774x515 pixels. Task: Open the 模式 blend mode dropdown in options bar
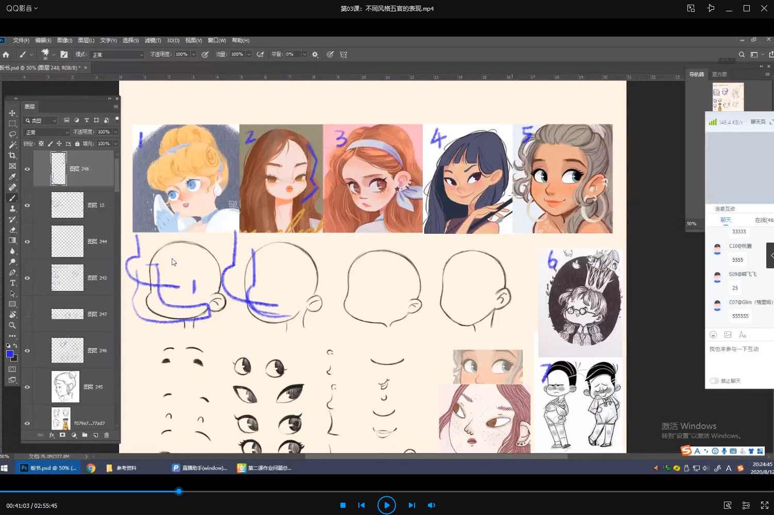coord(117,55)
